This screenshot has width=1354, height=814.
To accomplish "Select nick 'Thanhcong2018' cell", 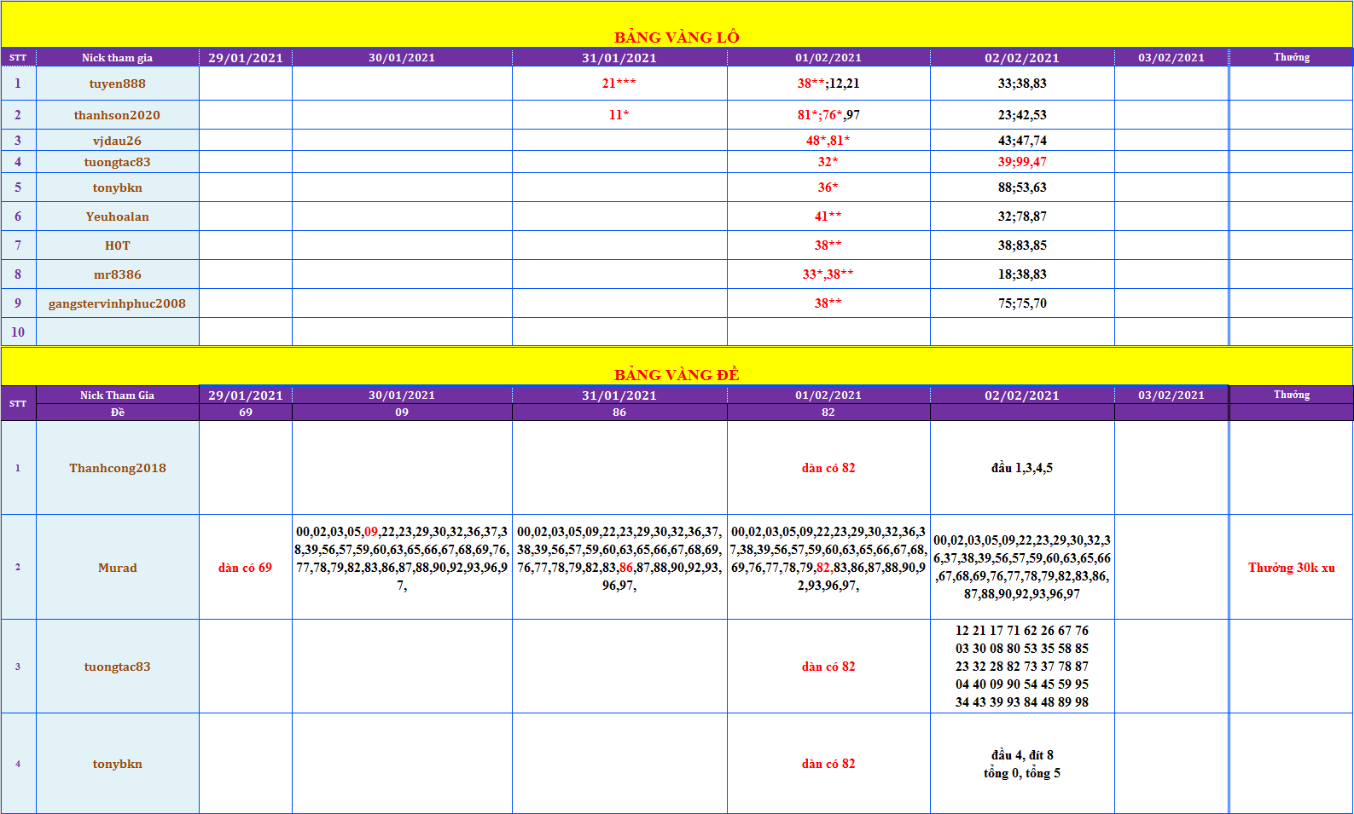I will click(118, 468).
